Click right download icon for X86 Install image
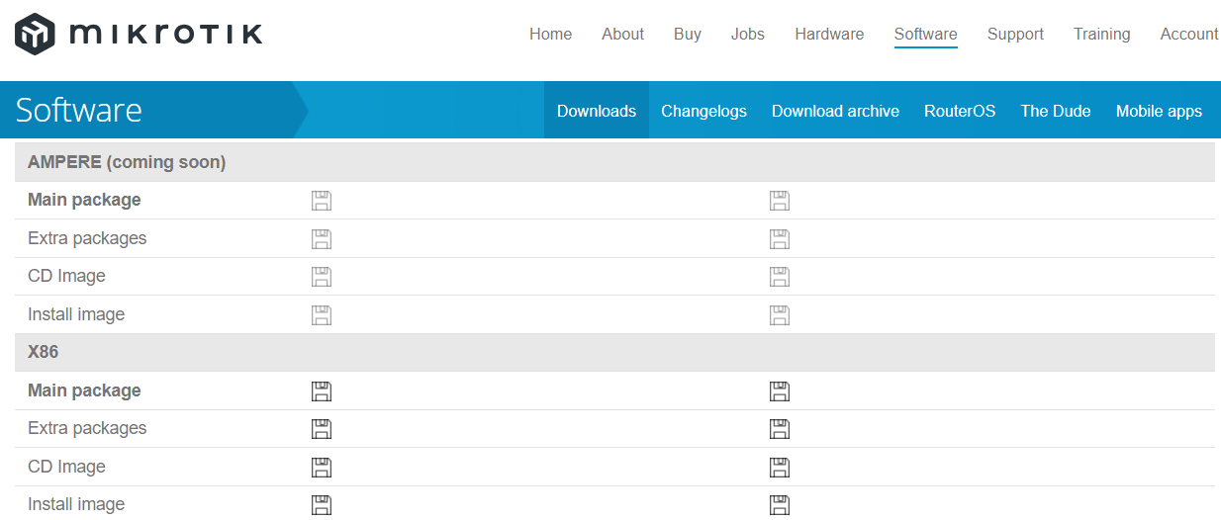This screenshot has width=1221, height=520. [x=780, y=505]
